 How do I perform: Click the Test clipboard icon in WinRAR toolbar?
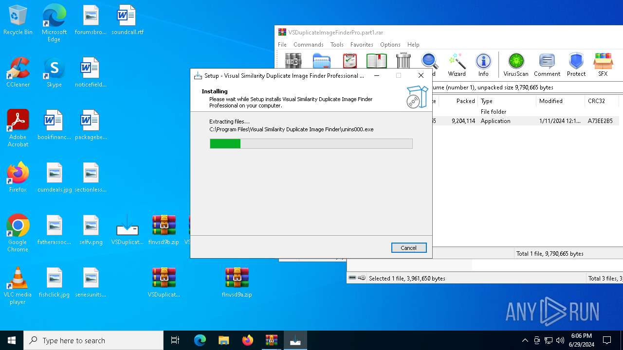pos(349,61)
